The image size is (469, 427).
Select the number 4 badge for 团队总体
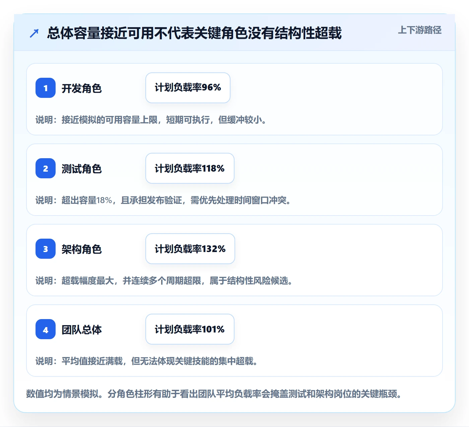(x=46, y=329)
